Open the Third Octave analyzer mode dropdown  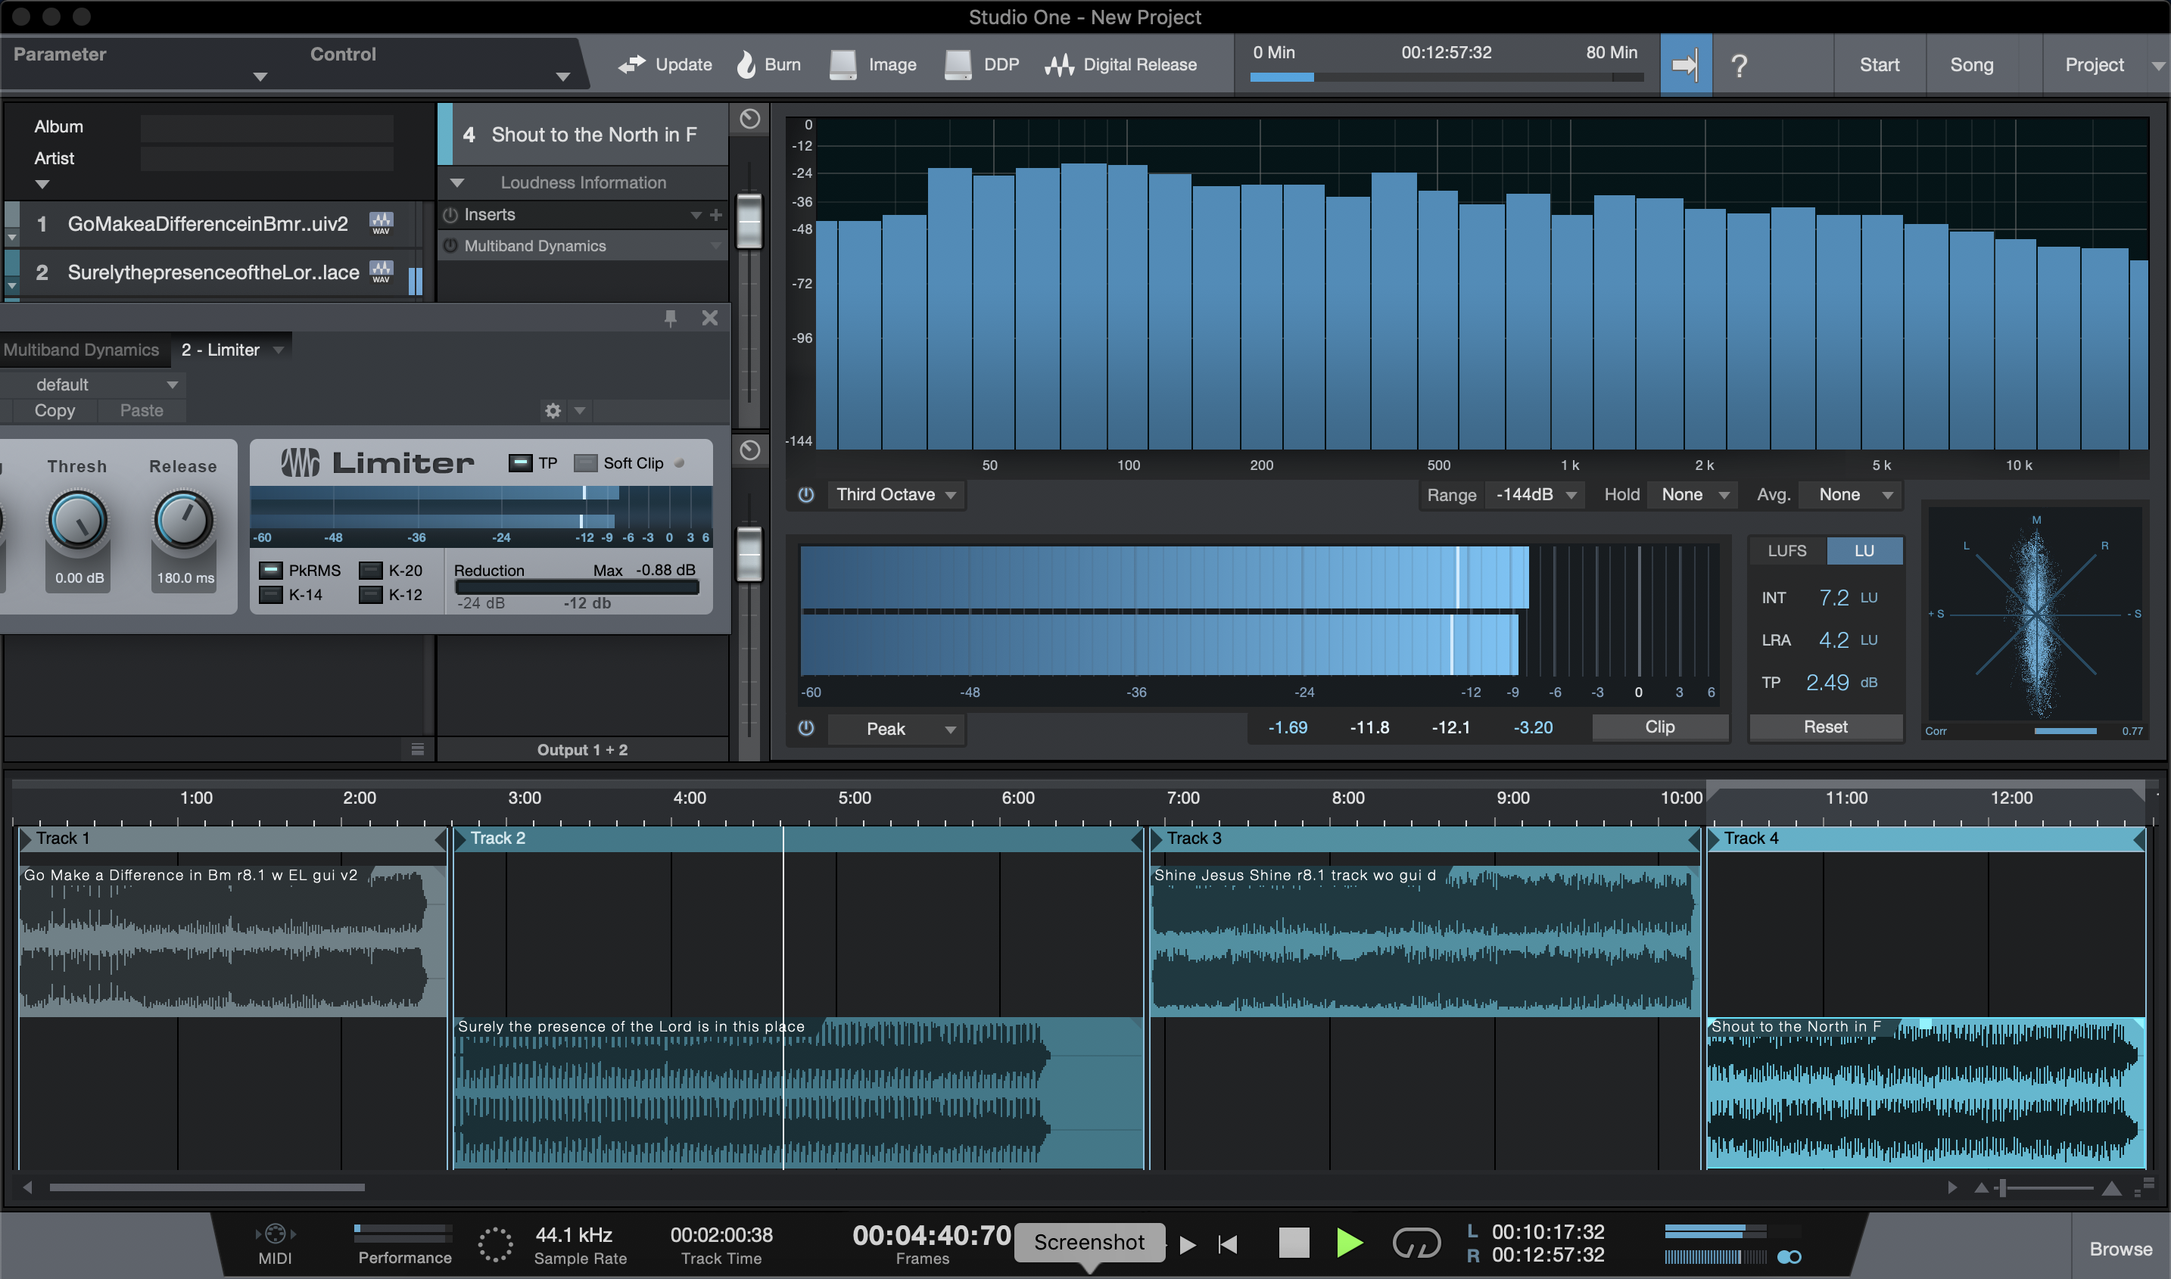(x=895, y=495)
